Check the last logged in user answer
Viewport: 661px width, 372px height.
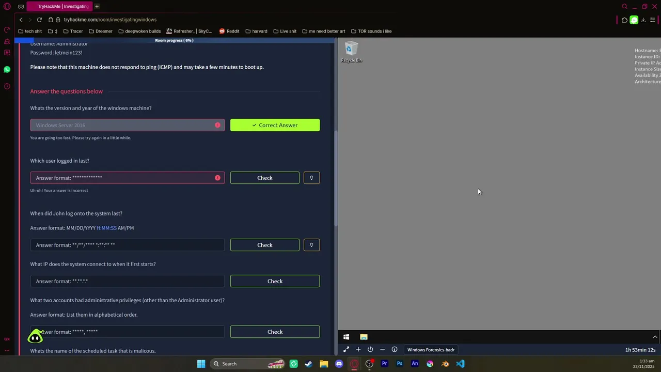264,178
